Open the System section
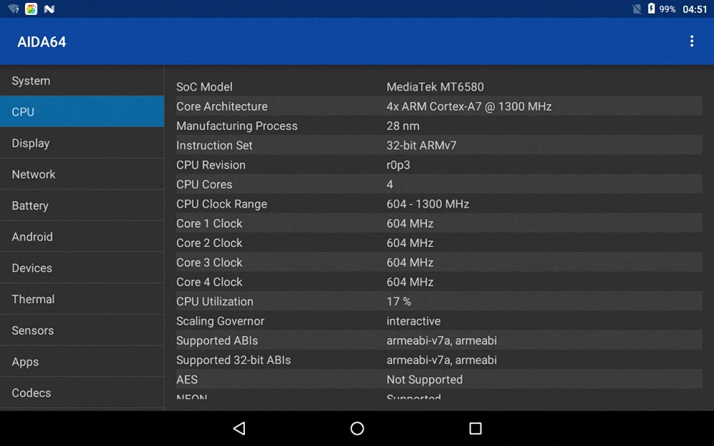The height and width of the screenshot is (446, 714). [x=82, y=81]
